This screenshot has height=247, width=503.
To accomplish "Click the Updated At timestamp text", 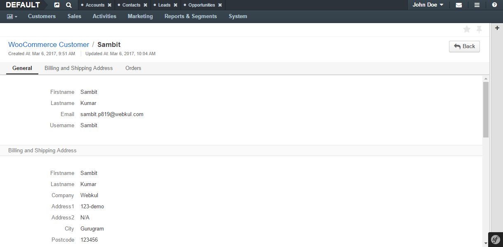I will (120, 54).
